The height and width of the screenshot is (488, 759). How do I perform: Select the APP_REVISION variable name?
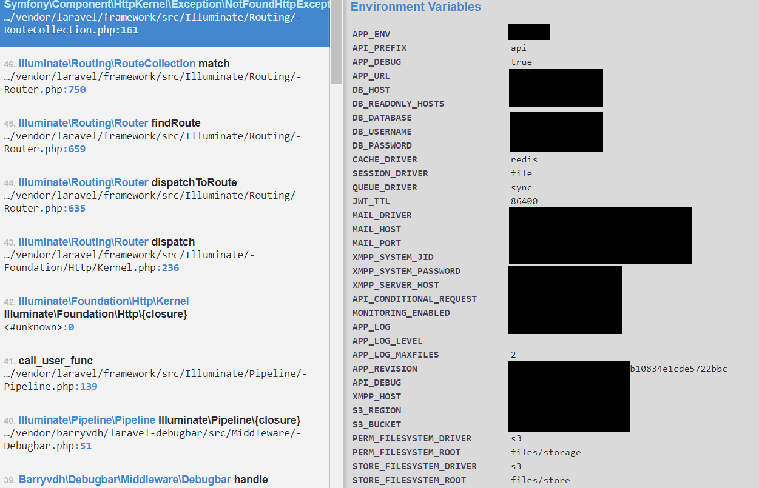pyautogui.click(x=385, y=369)
